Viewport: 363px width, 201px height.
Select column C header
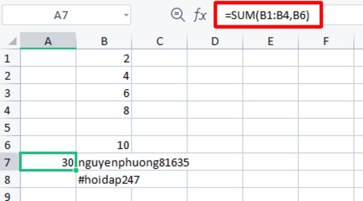click(x=160, y=41)
